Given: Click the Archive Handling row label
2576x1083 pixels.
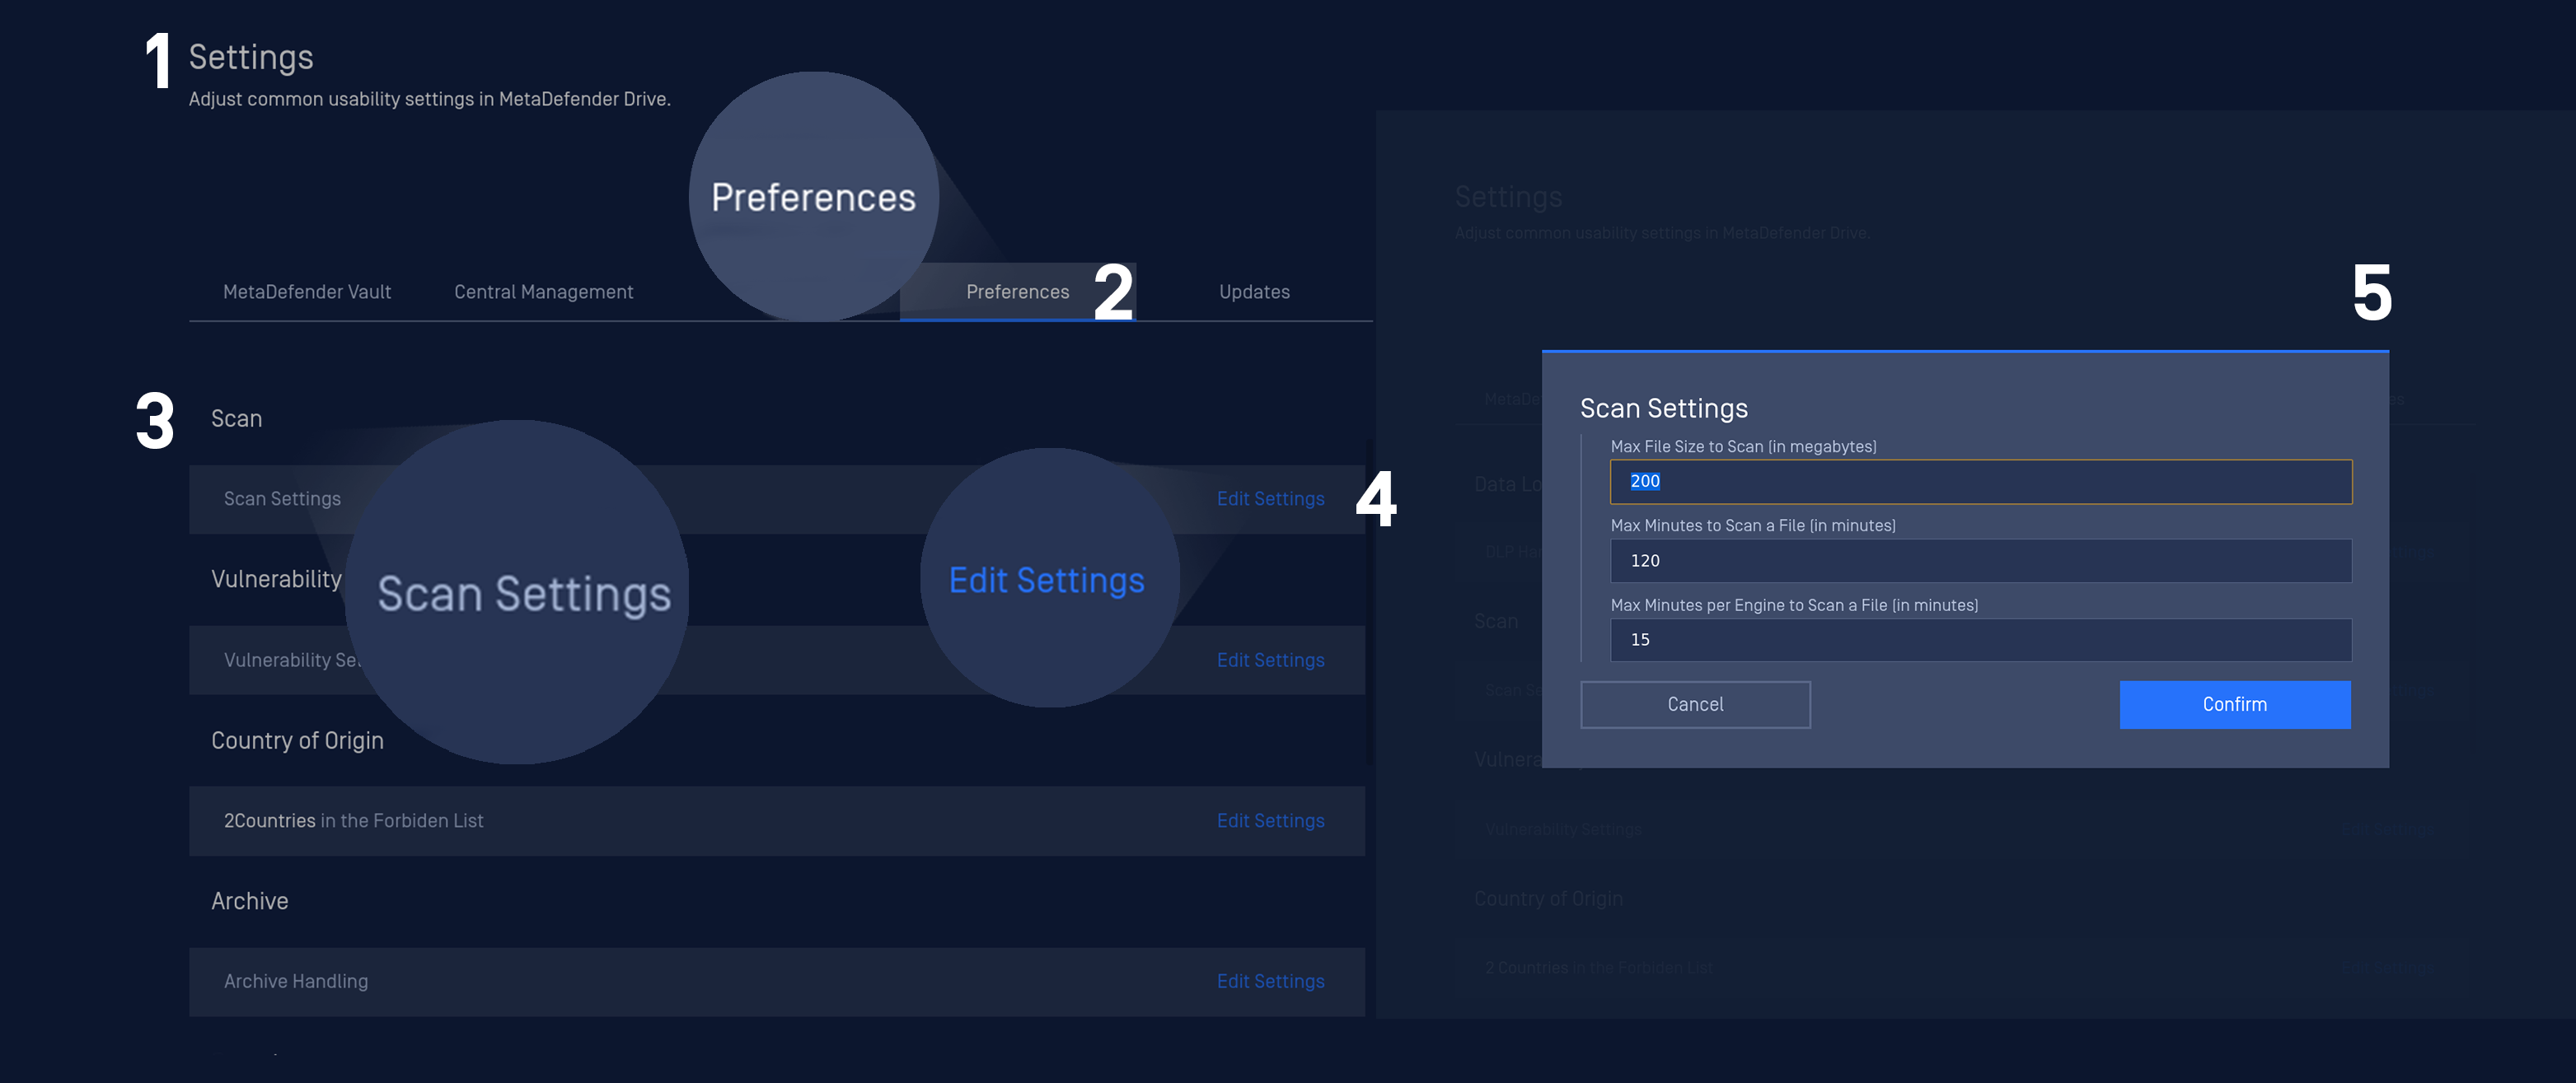Looking at the screenshot, I should coord(296,981).
